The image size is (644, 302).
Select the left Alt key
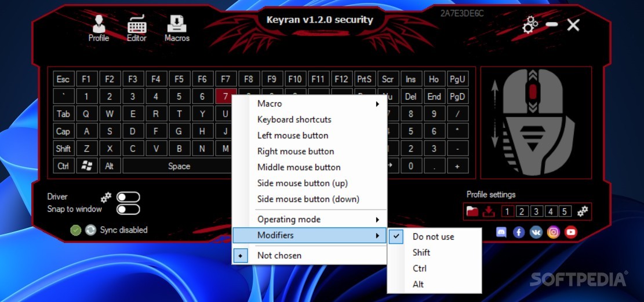[109, 166]
